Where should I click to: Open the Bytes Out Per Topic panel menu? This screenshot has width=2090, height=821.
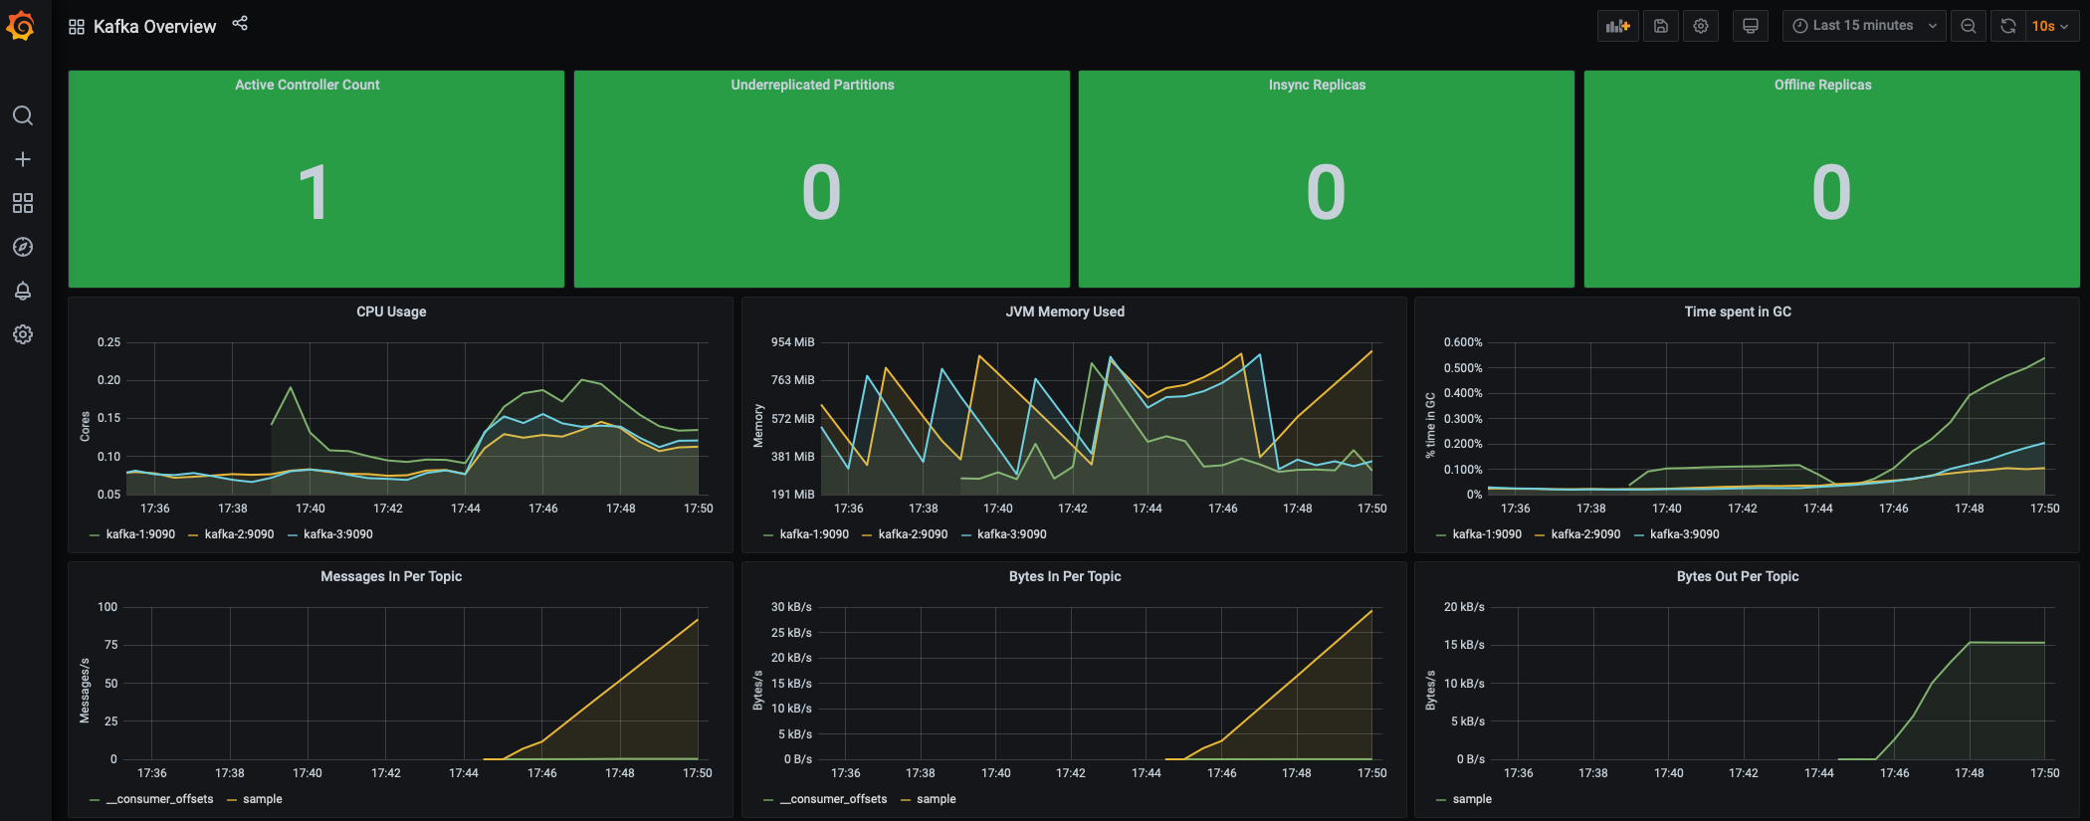coord(1738,576)
